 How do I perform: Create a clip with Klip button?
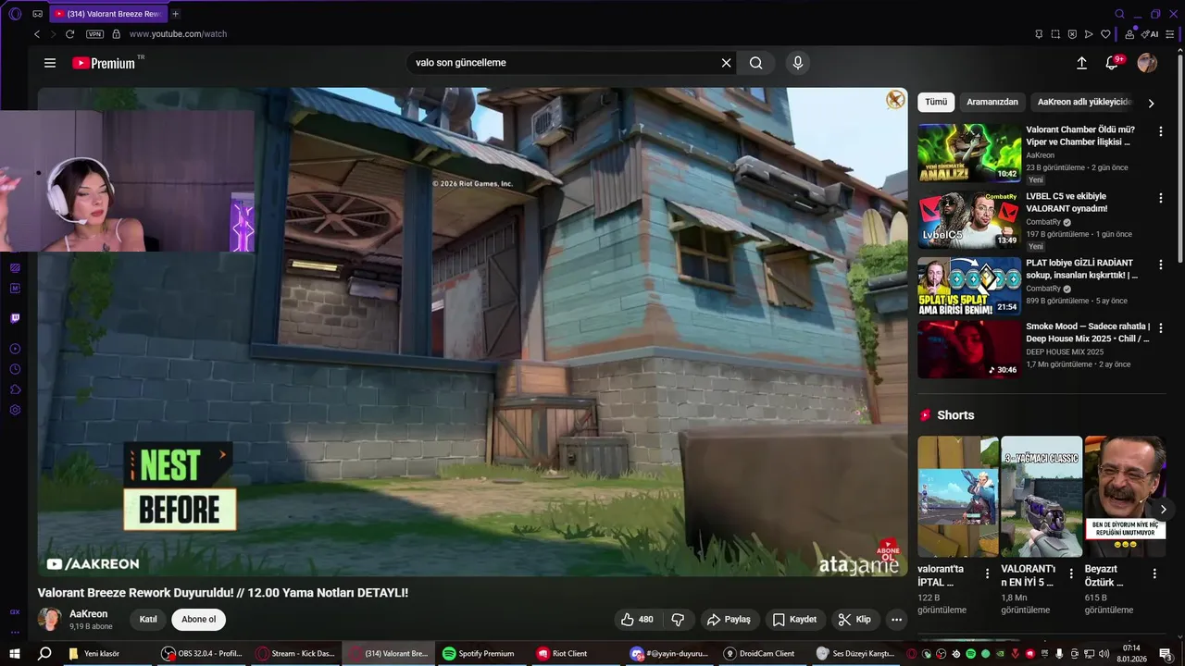point(854,620)
